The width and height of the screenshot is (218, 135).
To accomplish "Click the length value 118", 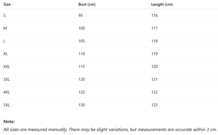I will [154, 41].
